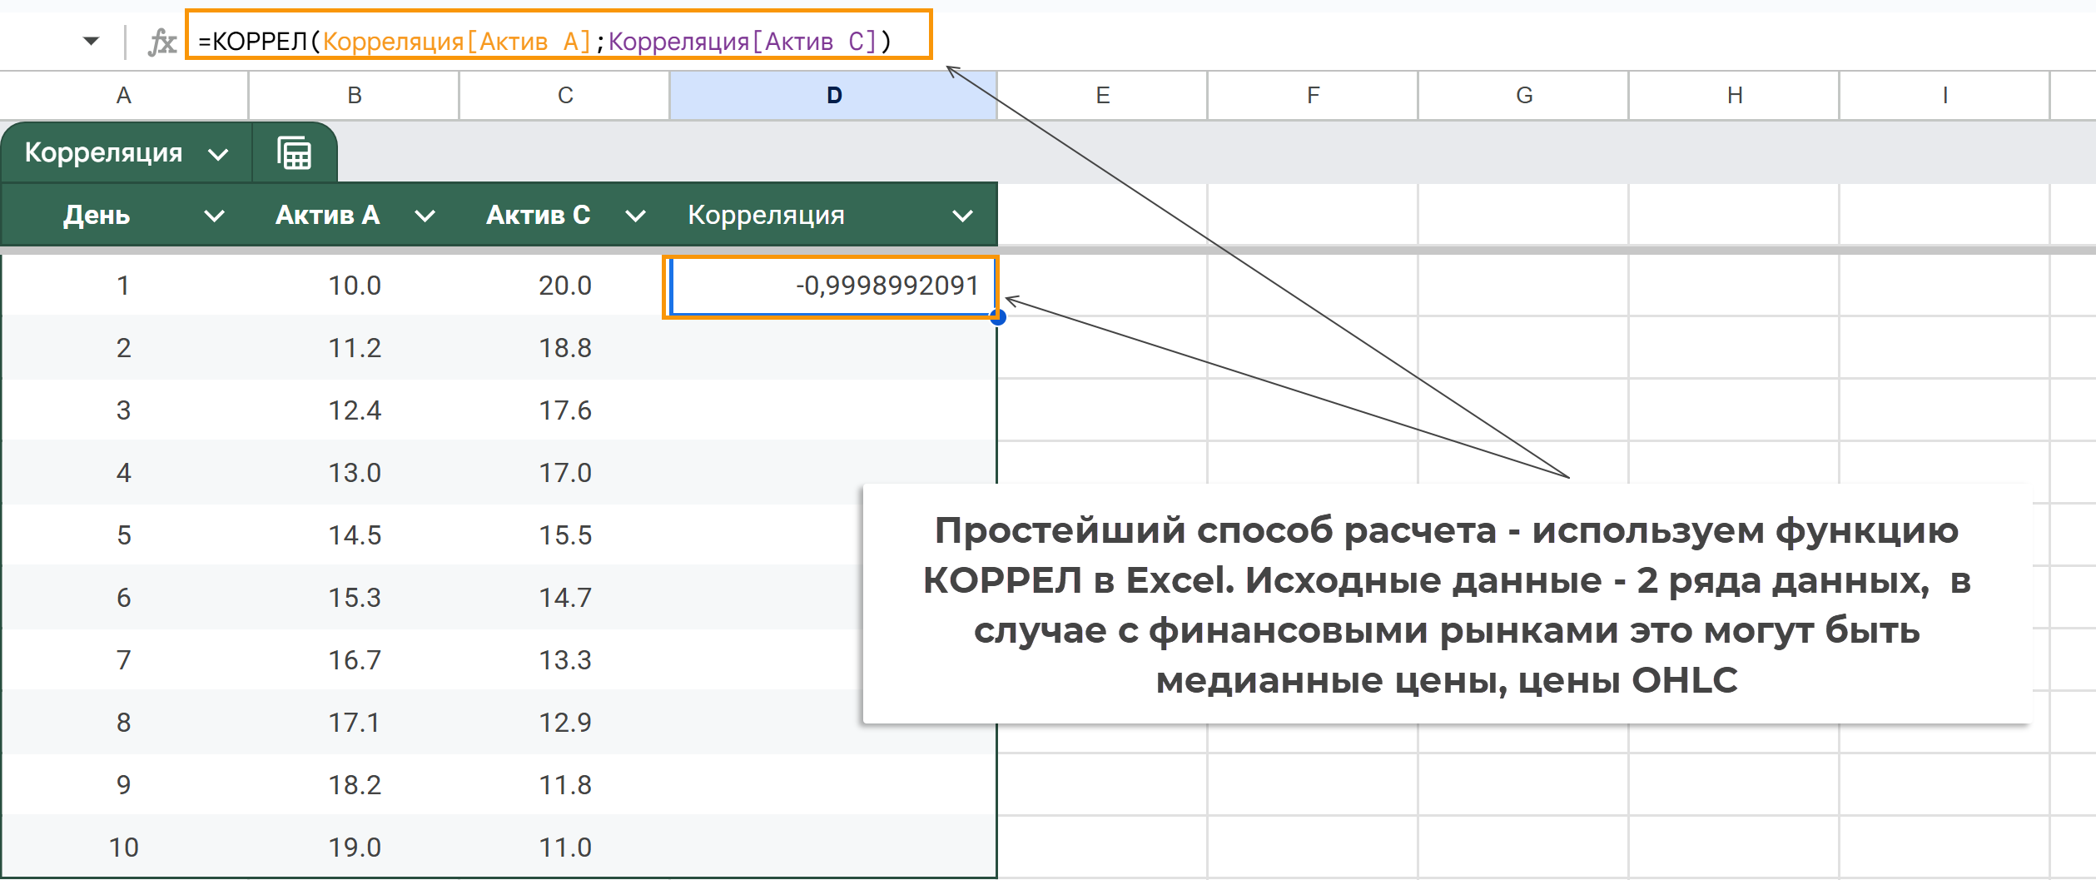Select column D header
The image size is (2096, 880).
(833, 96)
